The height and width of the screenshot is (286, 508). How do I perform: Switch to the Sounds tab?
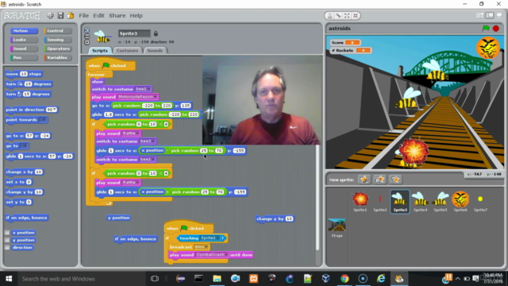(x=155, y=51)
